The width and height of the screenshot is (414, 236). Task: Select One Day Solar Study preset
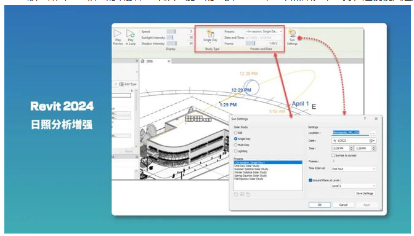pyautogui.click(x=247, y=166)
